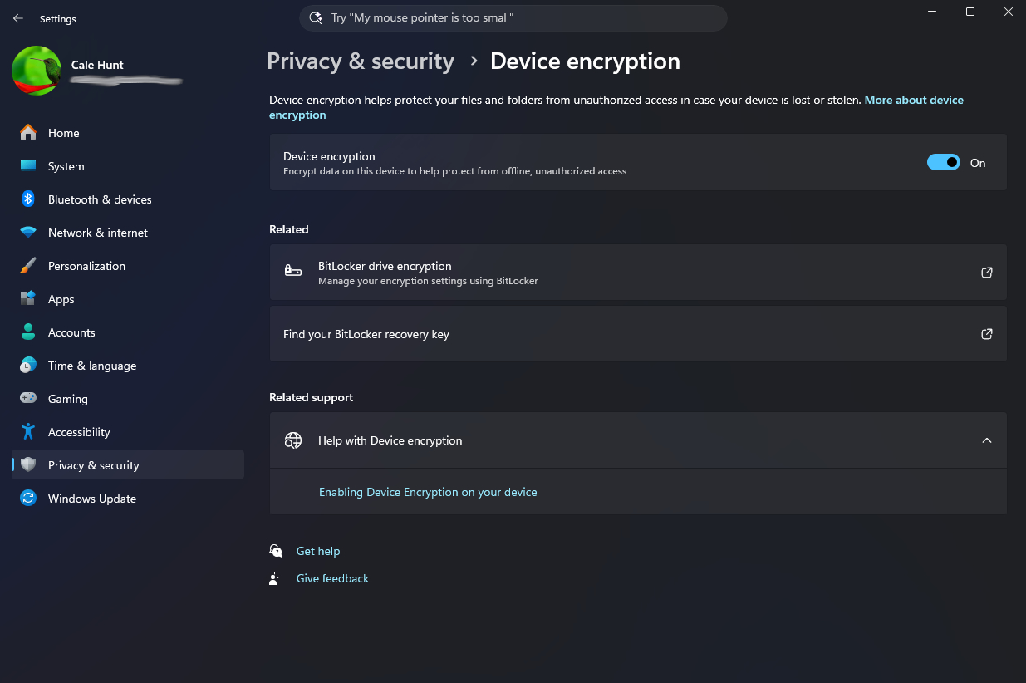This screenshot has height=683, width=1026.
Task: Click Privacy & security breadcrumb heading
Action: coord(361,61)
